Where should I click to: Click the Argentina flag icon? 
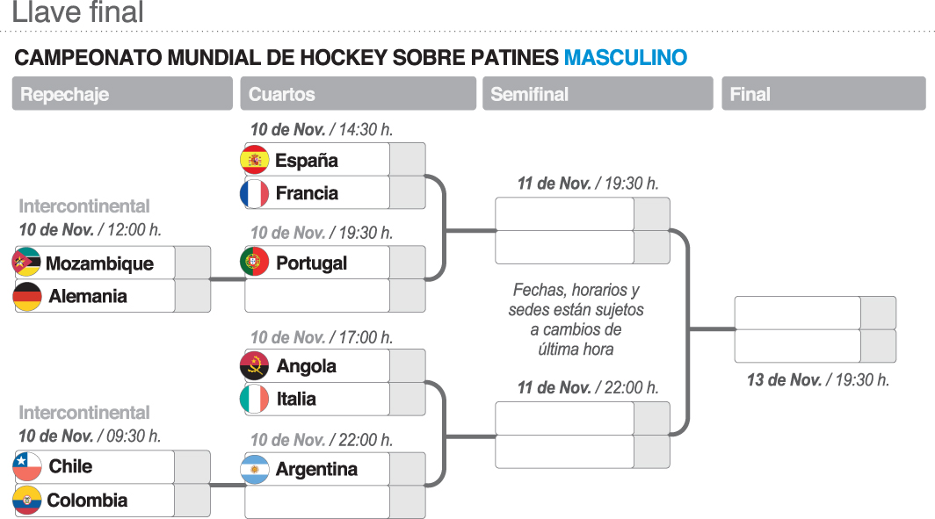pyautogui.click(x=255, y=469)
